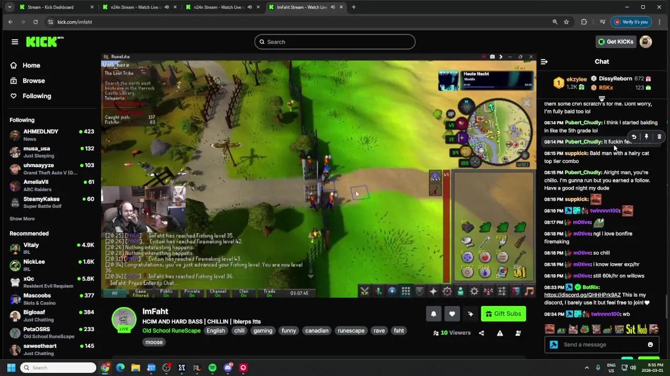Collapse the chat panel arrow icon
Screen dimensions: 670x376
544,62
